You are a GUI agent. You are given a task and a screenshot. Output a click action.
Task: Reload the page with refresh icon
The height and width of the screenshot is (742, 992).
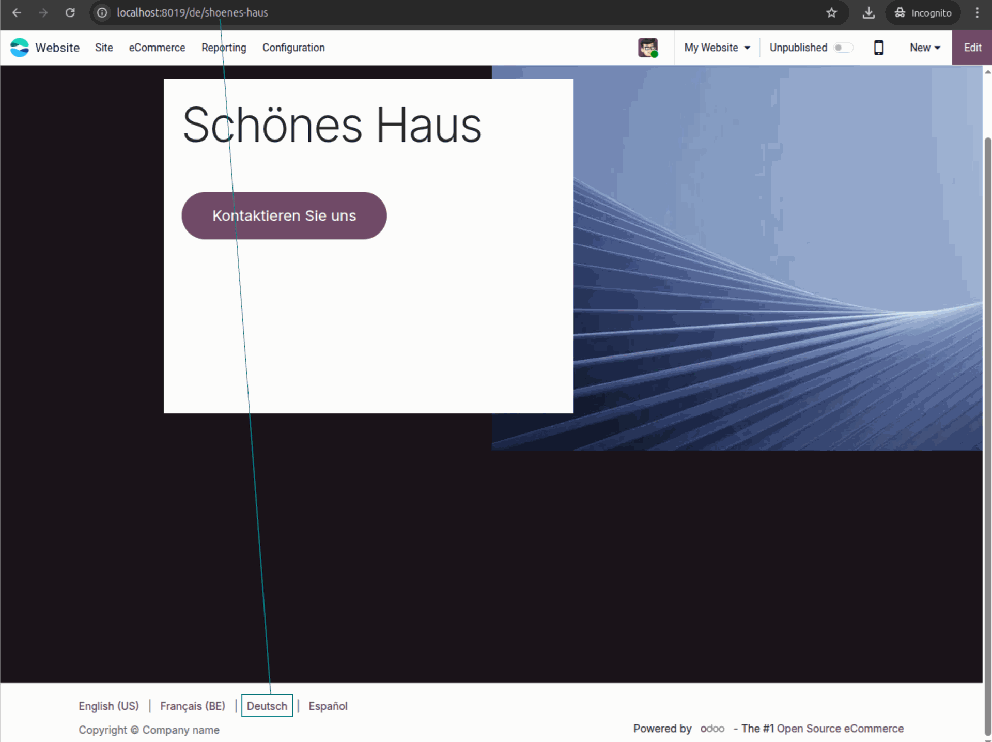coord(70,12)
